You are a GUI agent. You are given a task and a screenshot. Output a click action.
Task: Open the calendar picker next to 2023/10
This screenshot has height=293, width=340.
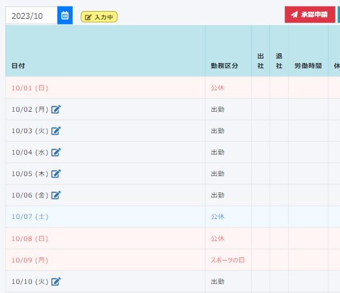tap(65, 16)
